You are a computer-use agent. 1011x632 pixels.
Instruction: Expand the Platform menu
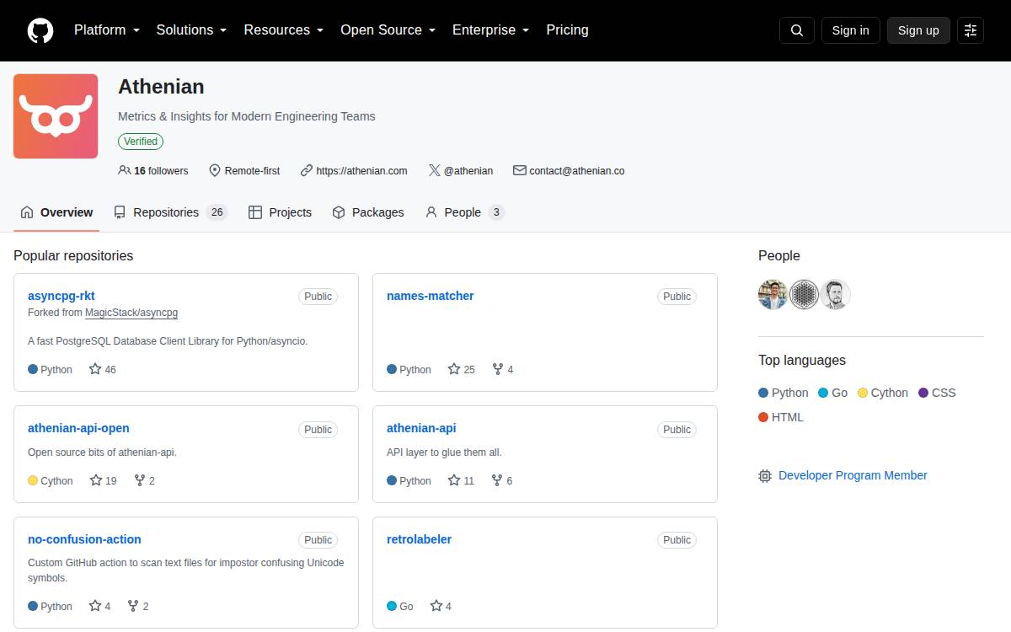pyautogui.click(x=107, y=29)
